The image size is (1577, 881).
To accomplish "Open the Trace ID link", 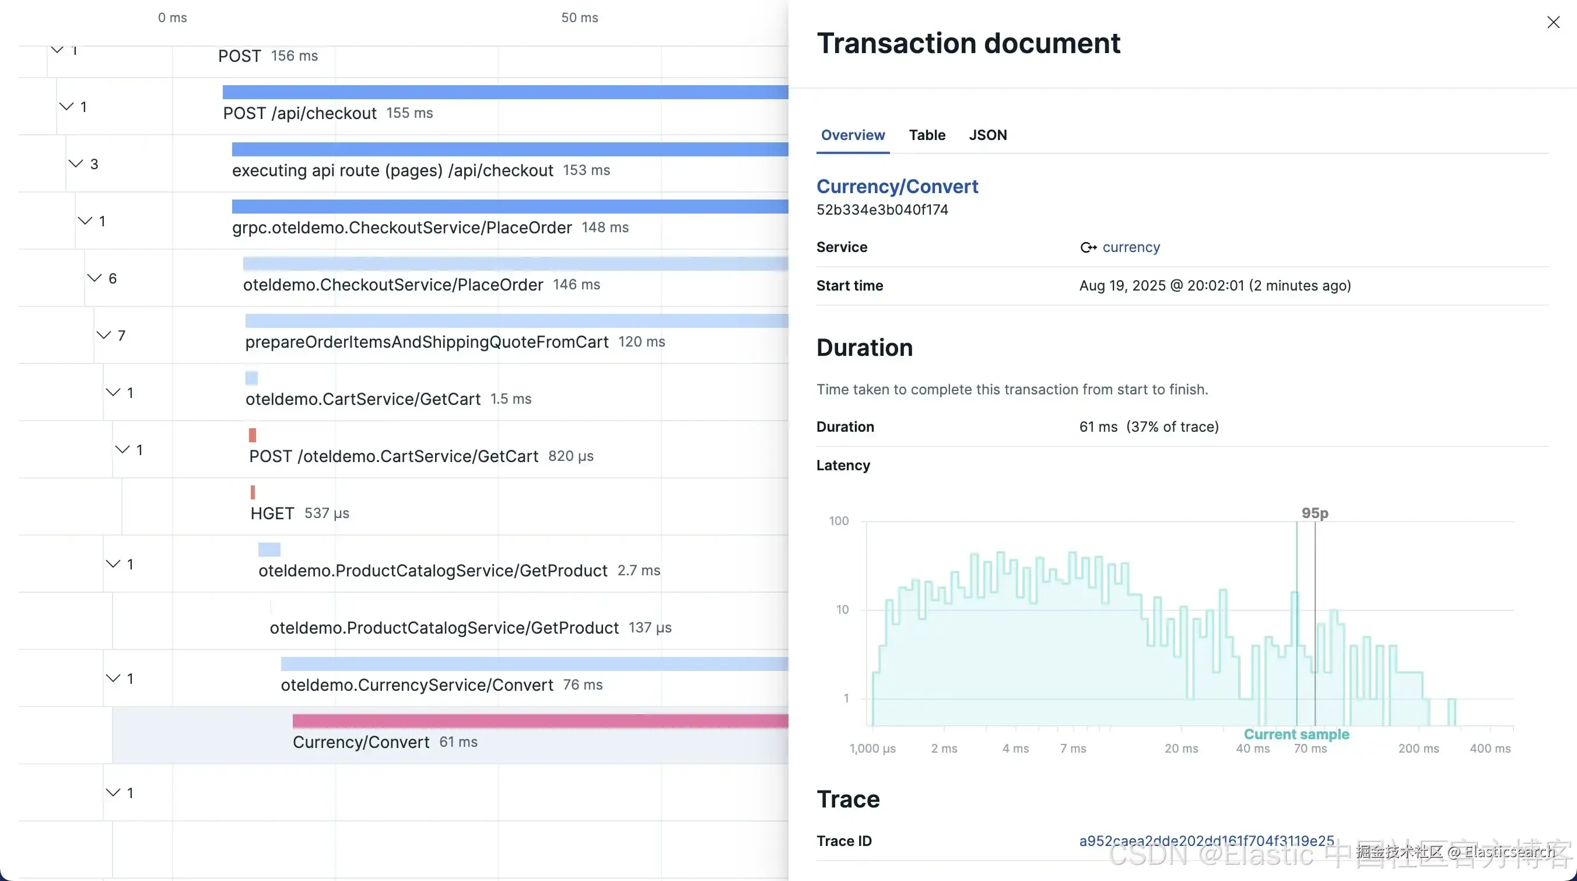I will point(1206,841).
